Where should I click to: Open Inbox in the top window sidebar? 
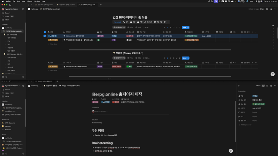coord(7,20)
